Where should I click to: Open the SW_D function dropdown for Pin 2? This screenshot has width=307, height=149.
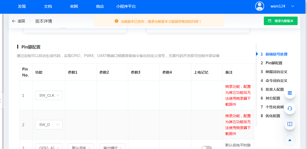pyautogui.click(x=49, y=125)
